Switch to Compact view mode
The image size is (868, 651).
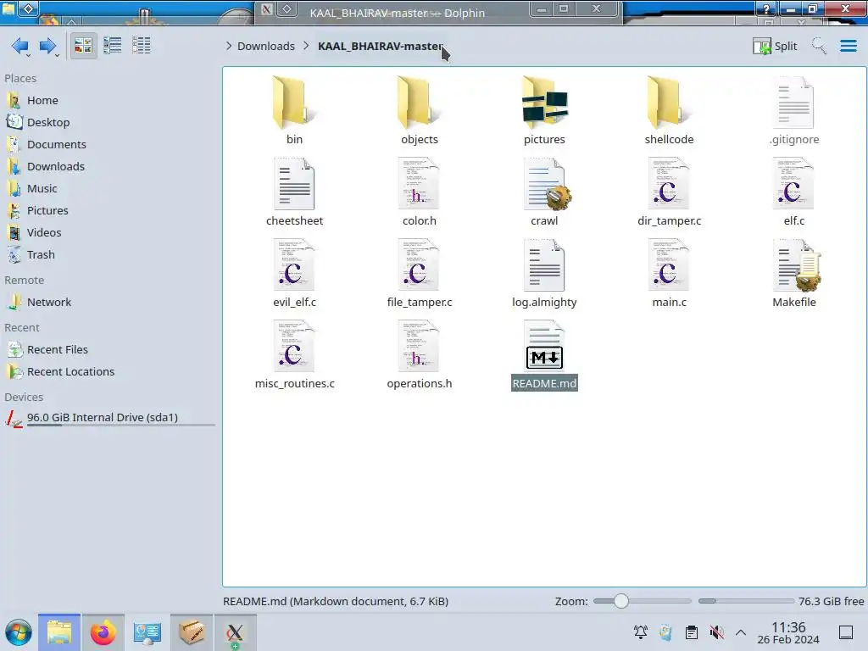click(x=113, y=46)
